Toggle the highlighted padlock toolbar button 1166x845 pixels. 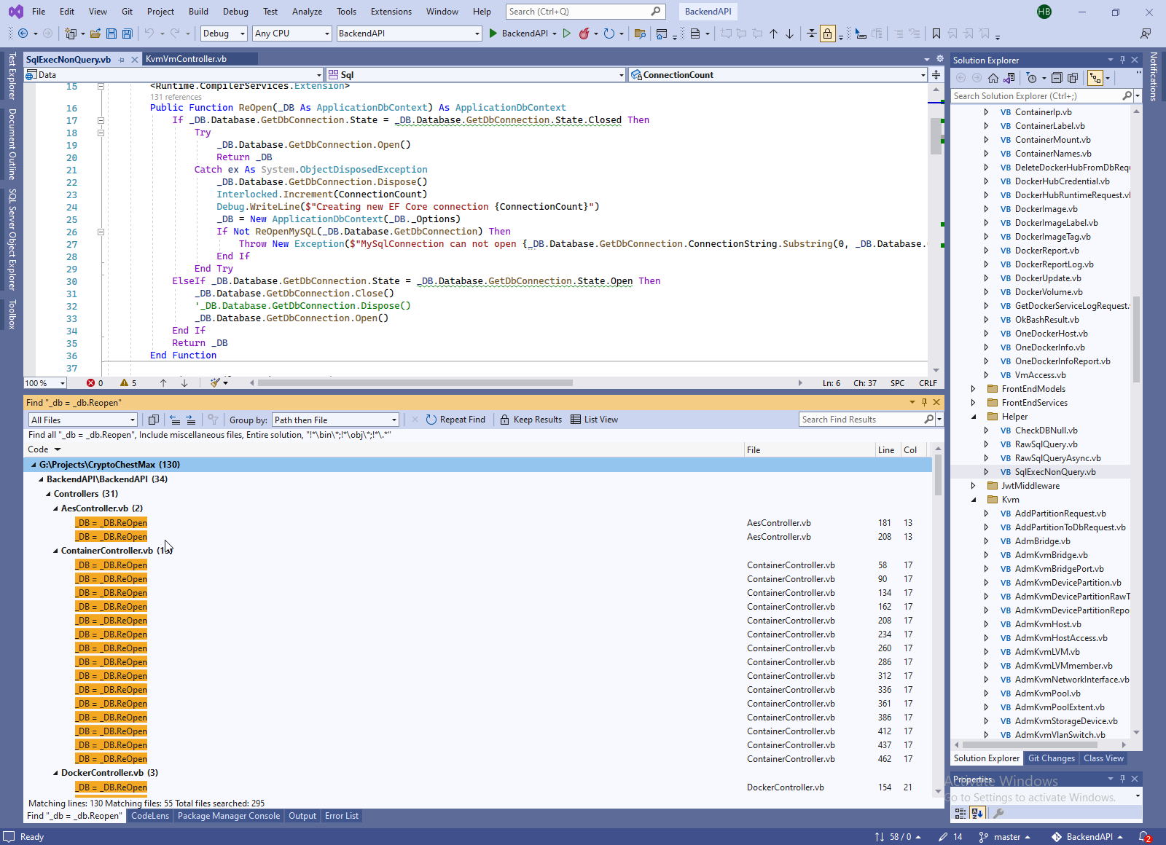coord(827,34)
